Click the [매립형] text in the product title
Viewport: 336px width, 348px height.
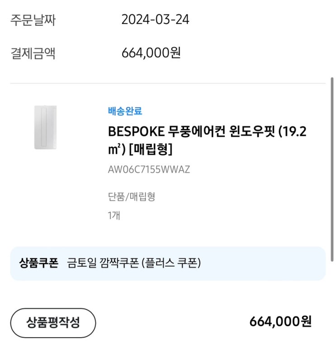[151, 148]
